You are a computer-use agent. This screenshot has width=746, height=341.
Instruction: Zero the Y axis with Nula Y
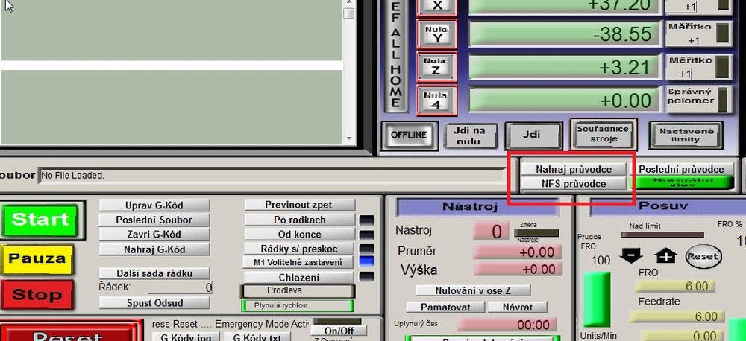tap(436, 34)
